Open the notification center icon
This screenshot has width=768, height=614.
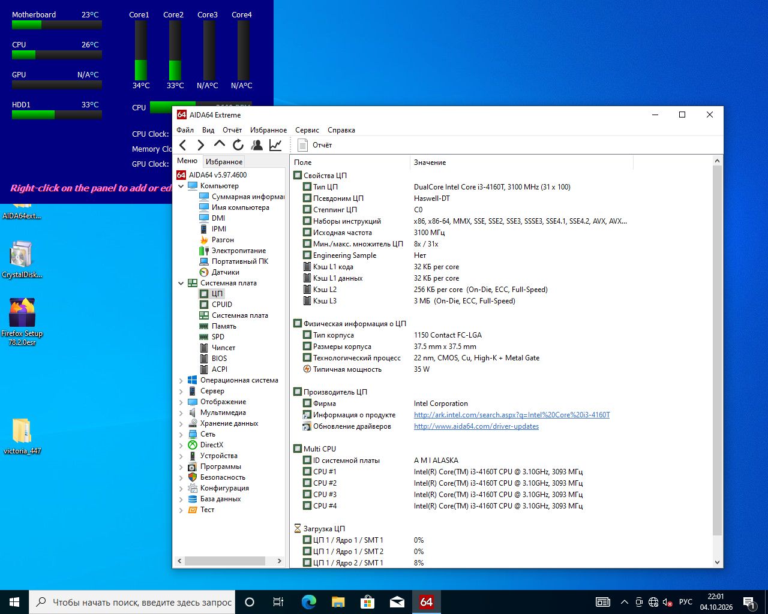[x=749, y=602]
